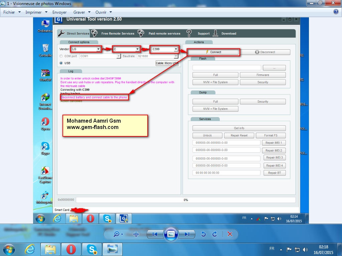Click the Get info button
Screen dimensions: 342x256
pos(239,128)
